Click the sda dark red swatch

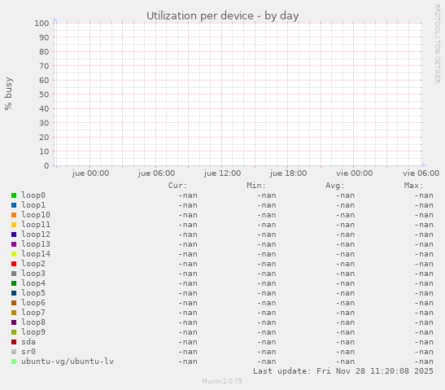click(14, 342)
